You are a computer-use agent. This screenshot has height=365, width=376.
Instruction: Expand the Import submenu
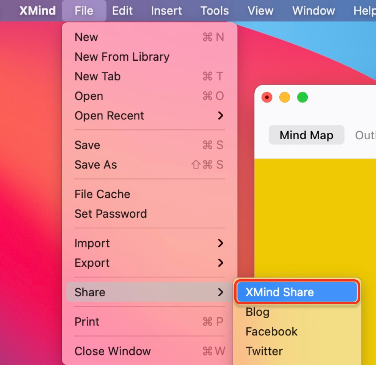click(150, 243)
